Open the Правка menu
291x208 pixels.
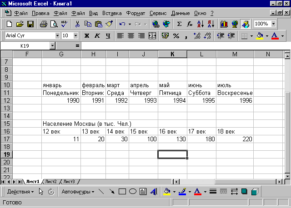point(40,13)
